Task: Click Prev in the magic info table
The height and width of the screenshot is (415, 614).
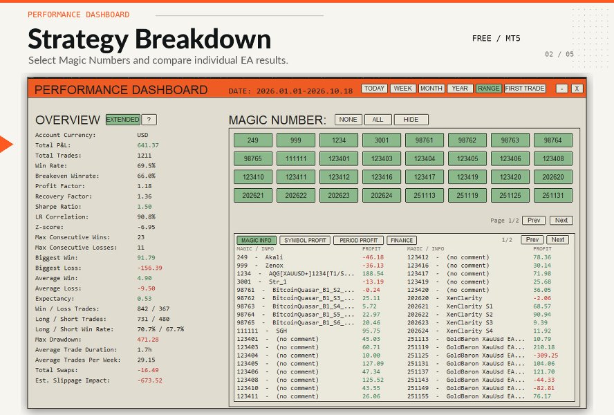Action: click(x=532, y=240)
